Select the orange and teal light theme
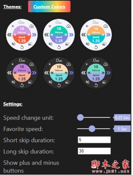Viewport: 133px width, 175px height. click(96, 35)
